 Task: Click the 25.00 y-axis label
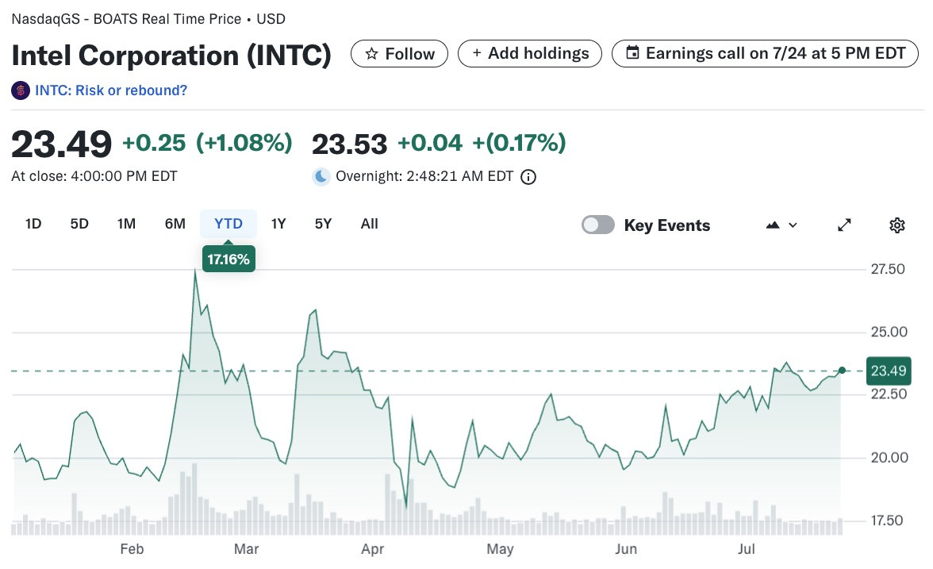889,332
